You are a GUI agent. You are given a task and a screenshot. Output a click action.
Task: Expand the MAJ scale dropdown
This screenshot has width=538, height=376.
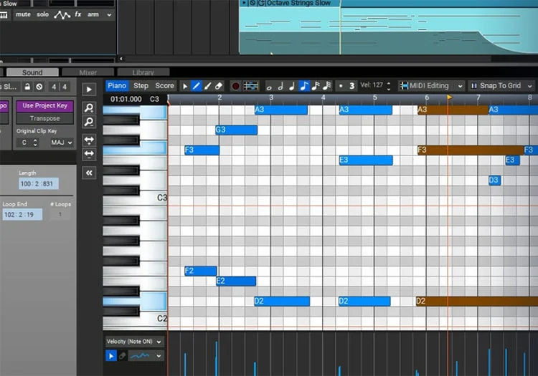(62, 143)
